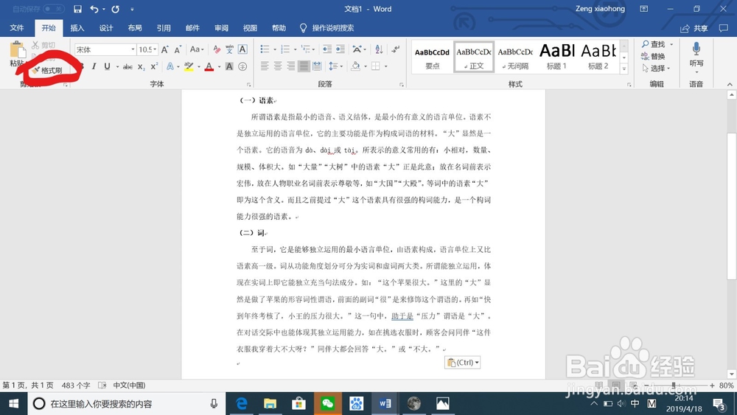The height and width of the screenshot is (415, 737).
Task: Click the Paste clipboard icon
Action: pyautogui.click(x=16, y=50)
